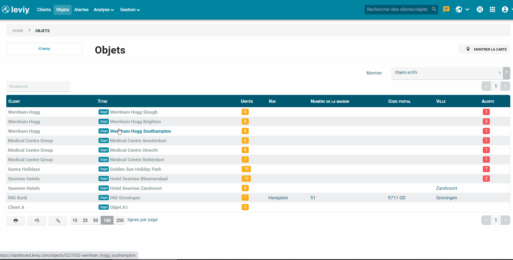Click unit badge 1 for ING Groningen
The image size is (513, 260).
click(245, 197)
